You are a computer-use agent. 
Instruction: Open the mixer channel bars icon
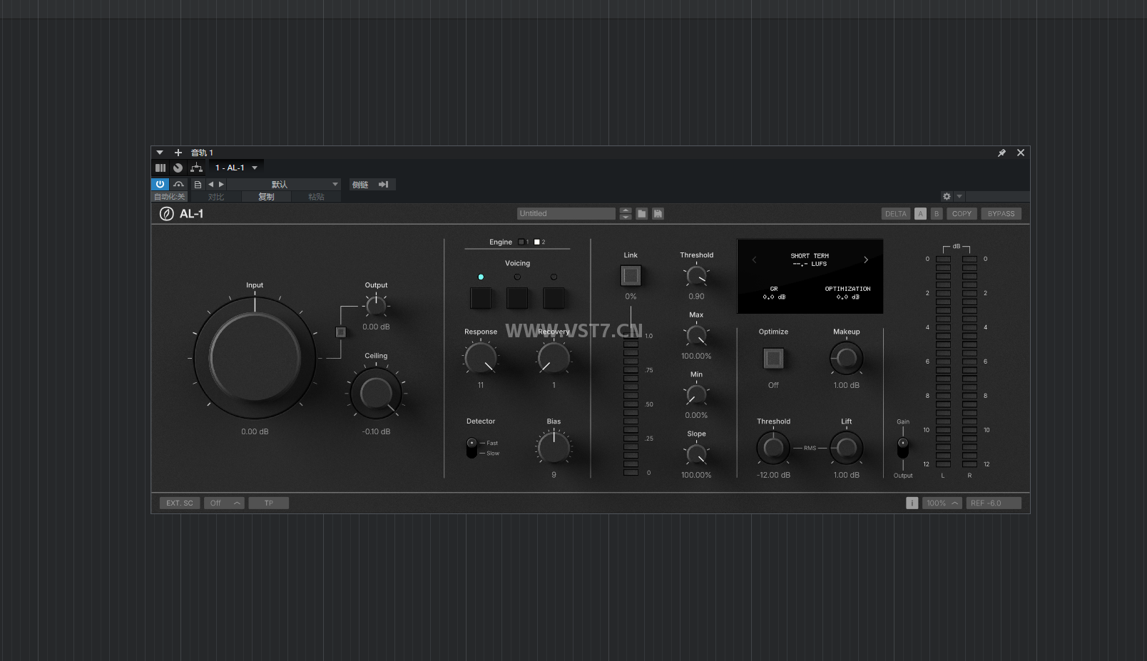pyautogui.click(x=160, y=168)
